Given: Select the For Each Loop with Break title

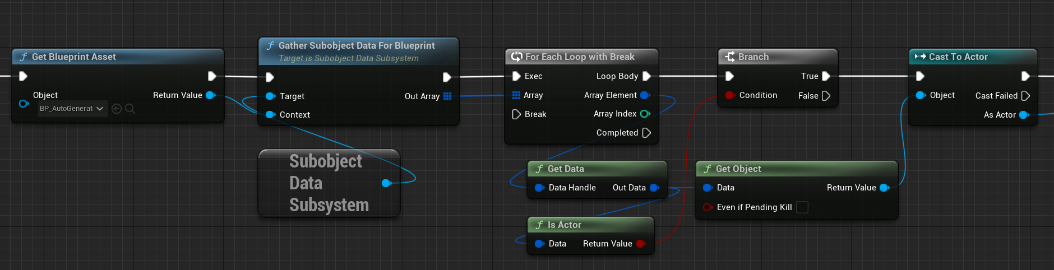Looking at the screenshot, I should tap(580, 57).
